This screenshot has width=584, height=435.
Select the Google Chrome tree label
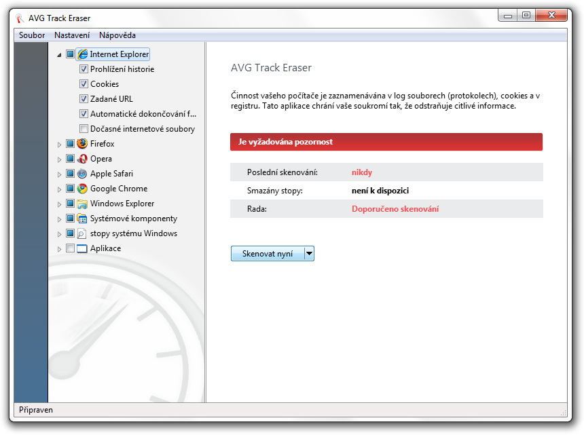coord(119,189)
